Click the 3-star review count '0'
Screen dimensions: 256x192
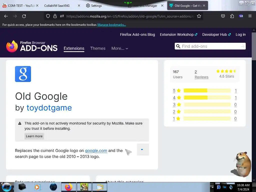[x=235, y=105]
